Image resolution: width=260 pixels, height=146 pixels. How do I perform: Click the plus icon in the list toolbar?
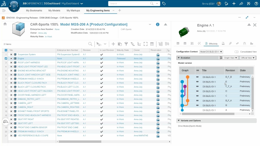pos(113,44)
